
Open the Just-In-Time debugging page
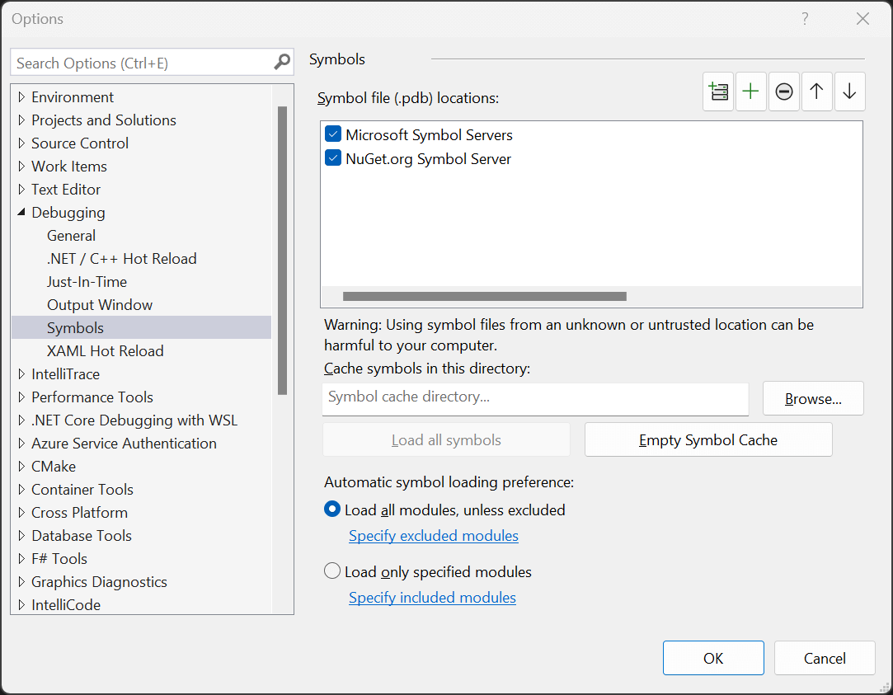click(x=87, y=282)
